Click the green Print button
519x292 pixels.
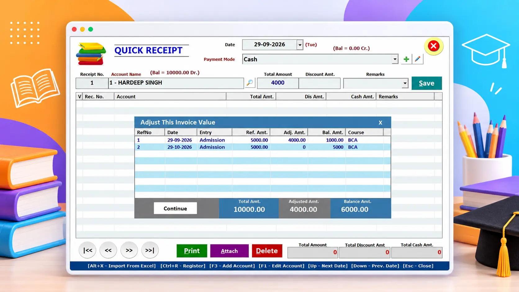click(x=192, y=251)
